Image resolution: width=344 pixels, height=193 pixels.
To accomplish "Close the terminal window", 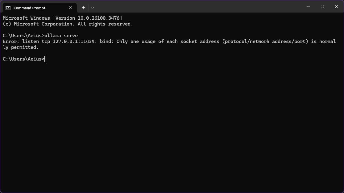I will click(337, 6).
